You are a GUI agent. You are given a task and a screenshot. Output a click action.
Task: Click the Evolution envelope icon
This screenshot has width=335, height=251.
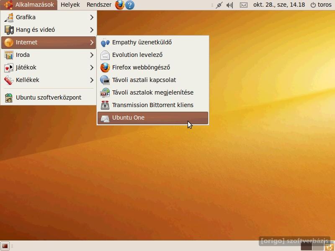(x=105, y=55)
